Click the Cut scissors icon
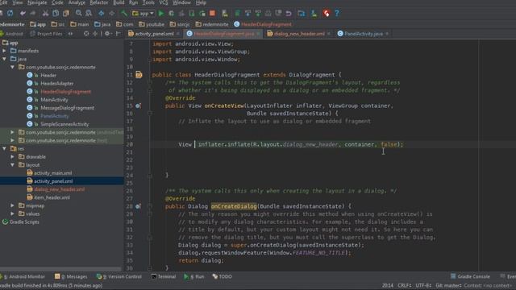Image resolution: width=516 pixels, height=290 pixels. click(x=45, y=14)
